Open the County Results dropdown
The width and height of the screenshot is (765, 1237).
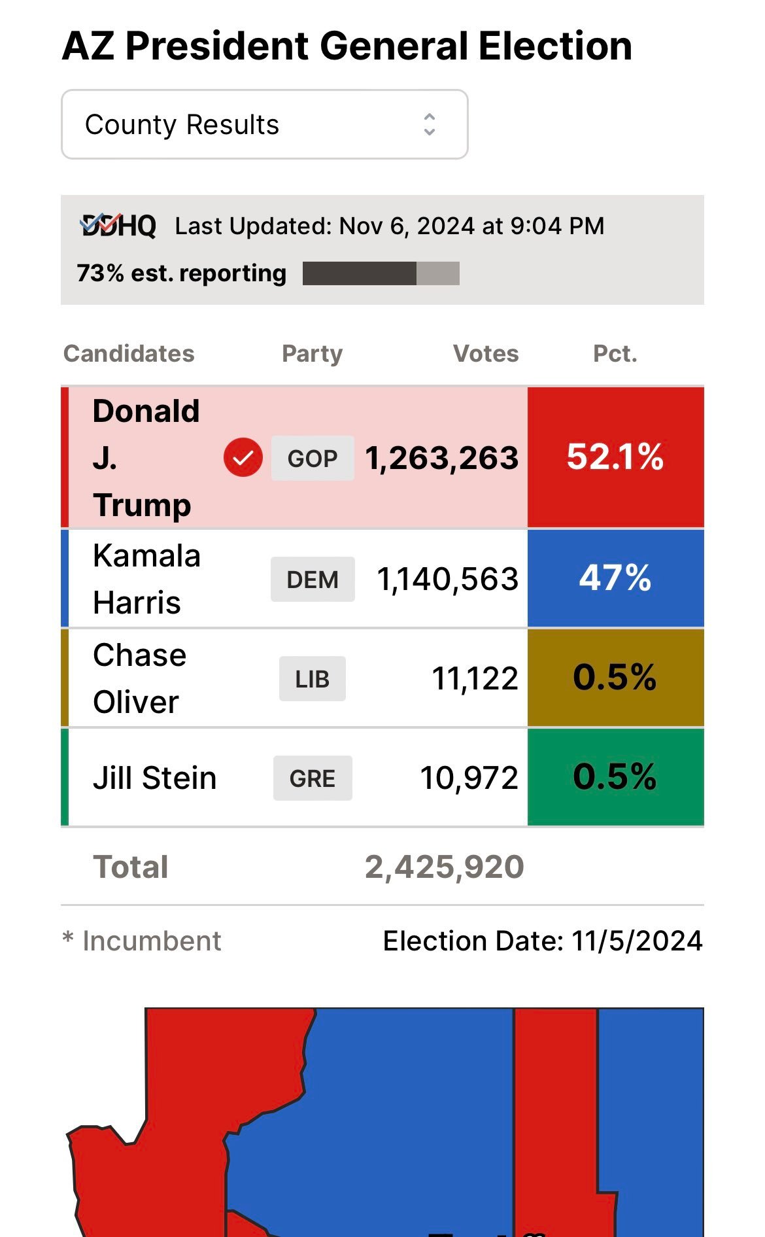(263, 124)
